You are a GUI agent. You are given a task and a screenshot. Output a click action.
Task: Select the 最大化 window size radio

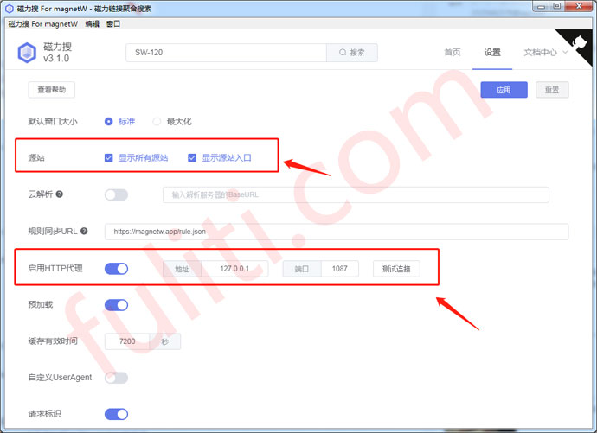point(157,122)
